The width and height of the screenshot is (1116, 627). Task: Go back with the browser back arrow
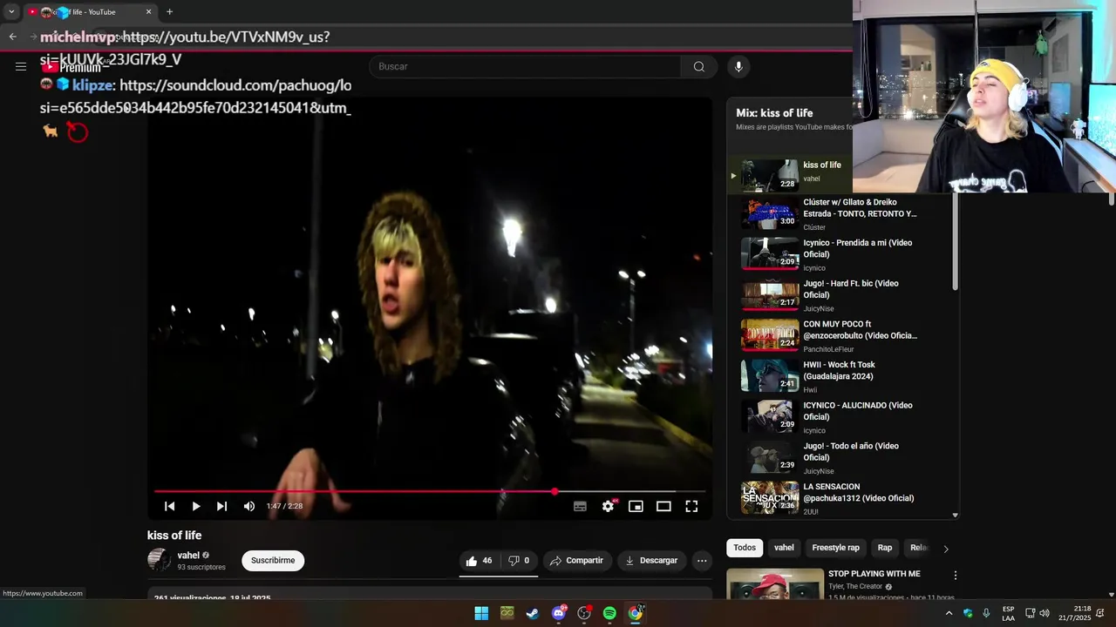[12, 37]
